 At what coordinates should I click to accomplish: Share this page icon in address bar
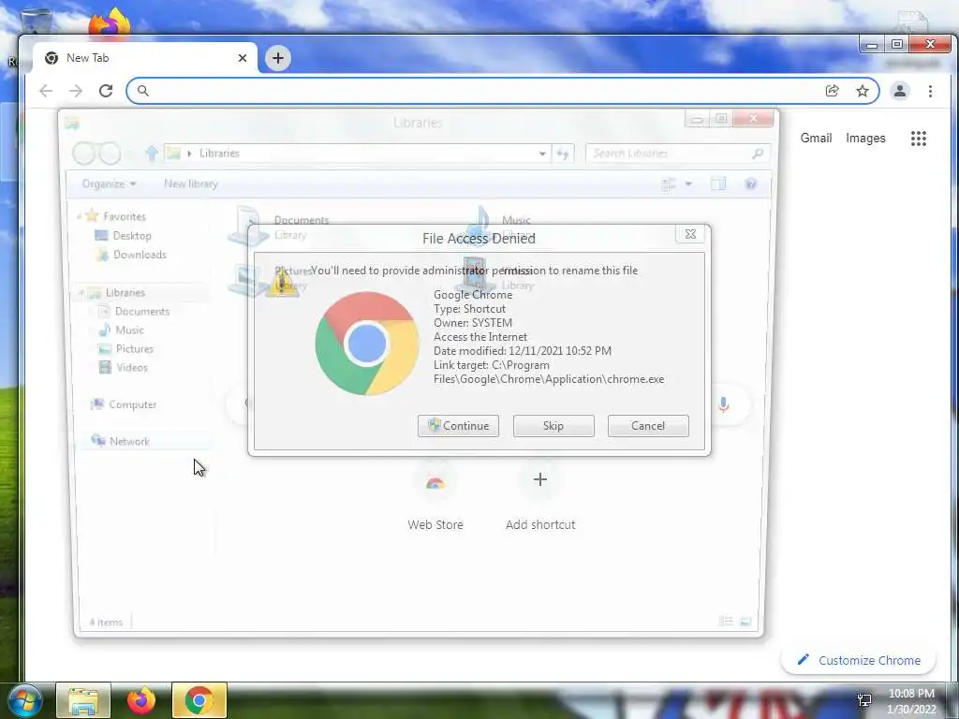[832, 91]
